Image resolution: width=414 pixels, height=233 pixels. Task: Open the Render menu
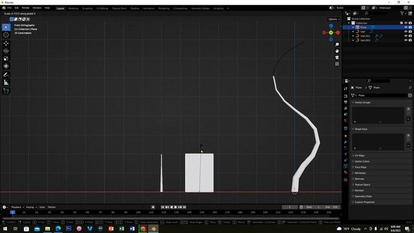tap(26, 8)
